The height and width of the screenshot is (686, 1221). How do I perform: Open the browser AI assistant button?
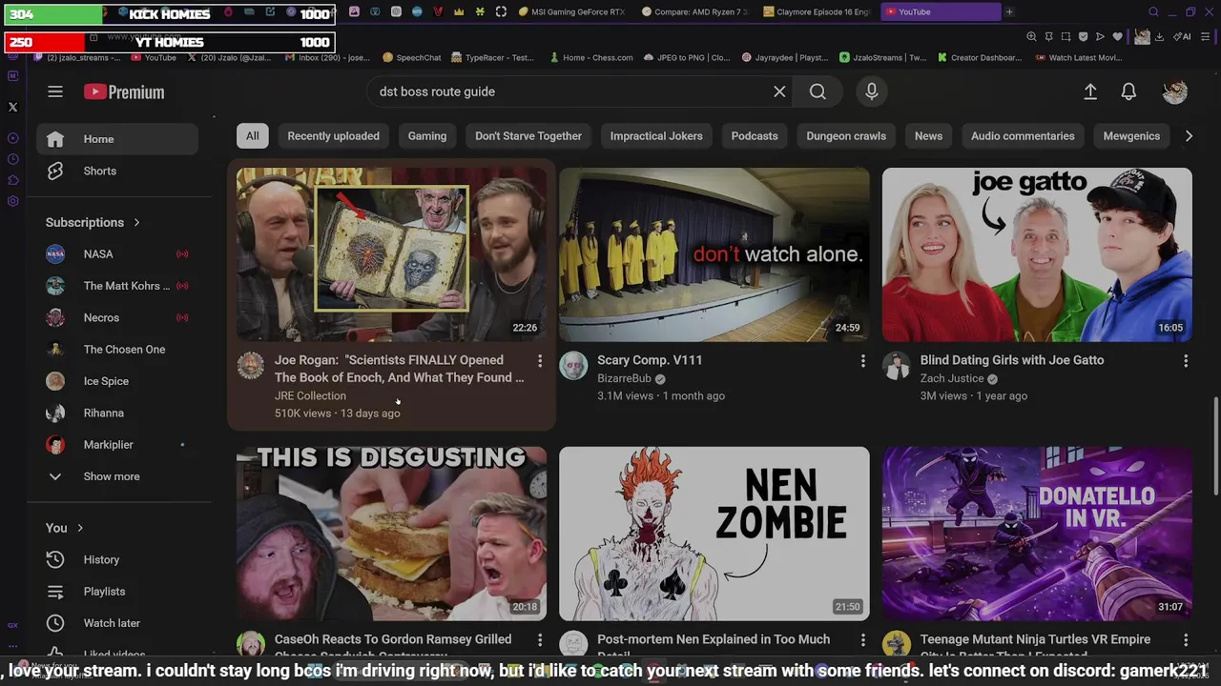tap(1182, 36)
